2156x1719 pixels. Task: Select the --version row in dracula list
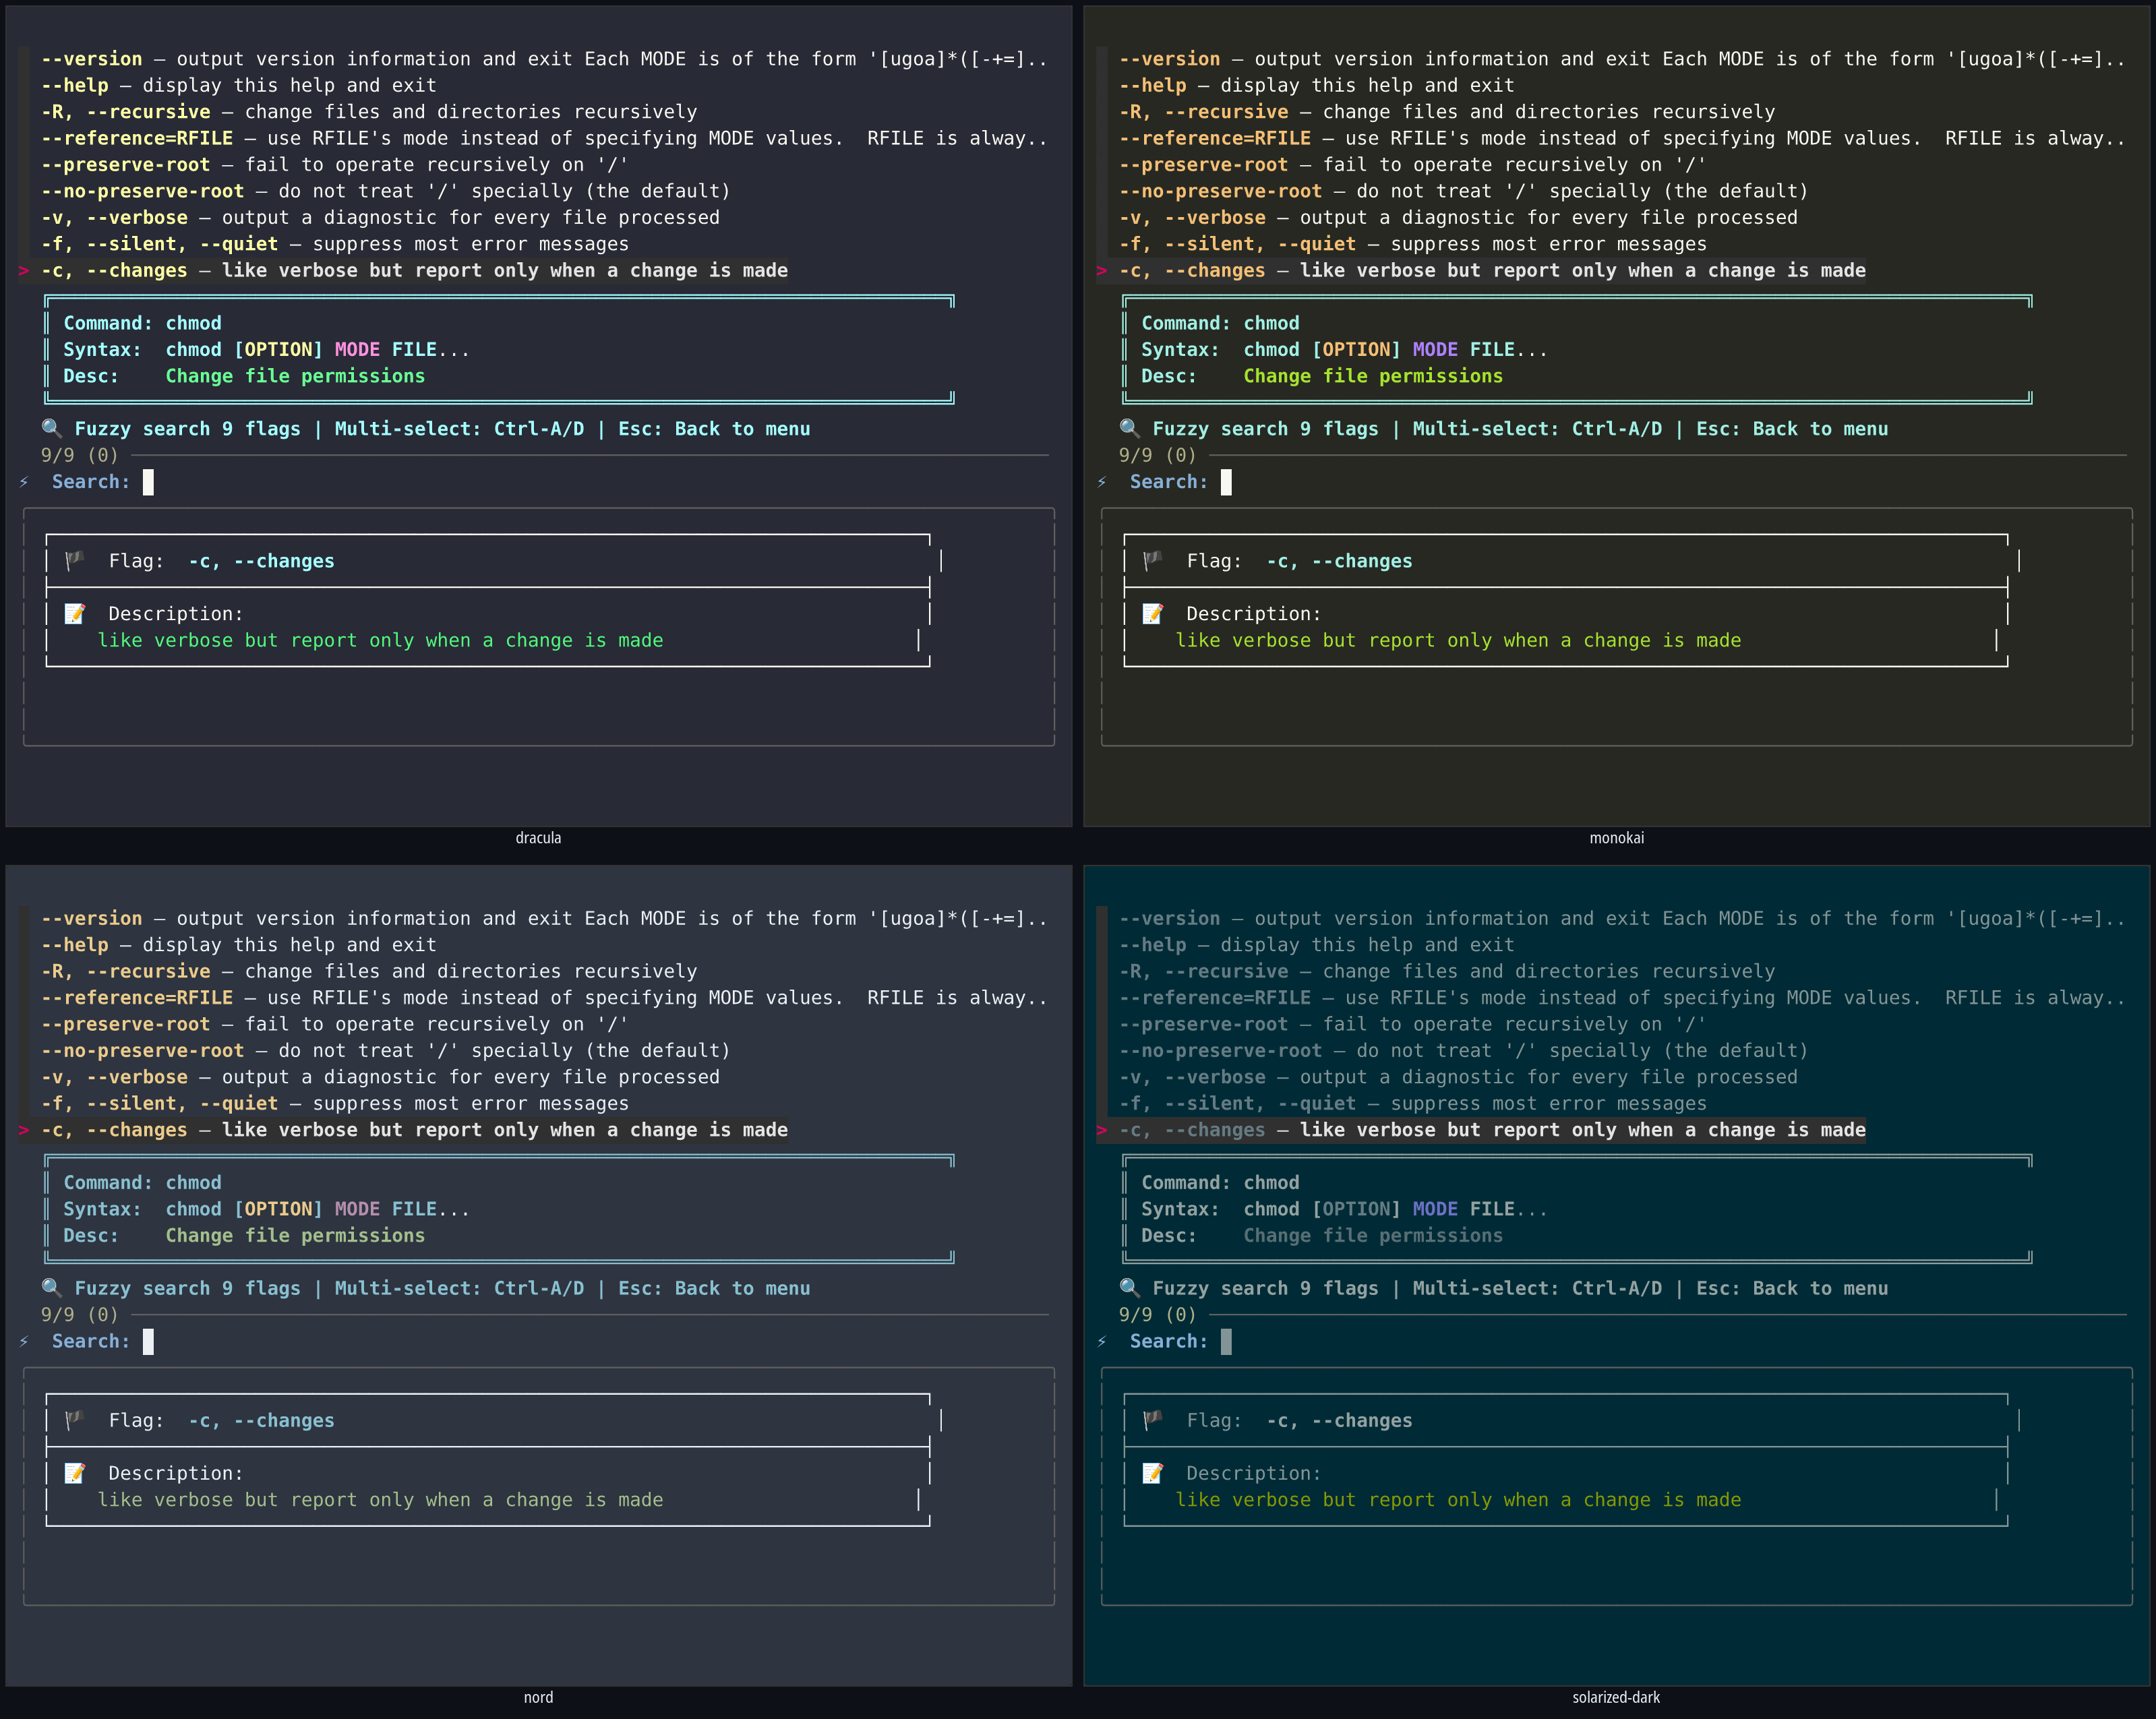coord(544,59)
